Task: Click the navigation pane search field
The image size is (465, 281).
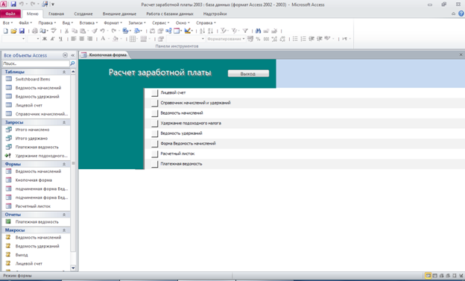Action: click(x=36, y=63)
